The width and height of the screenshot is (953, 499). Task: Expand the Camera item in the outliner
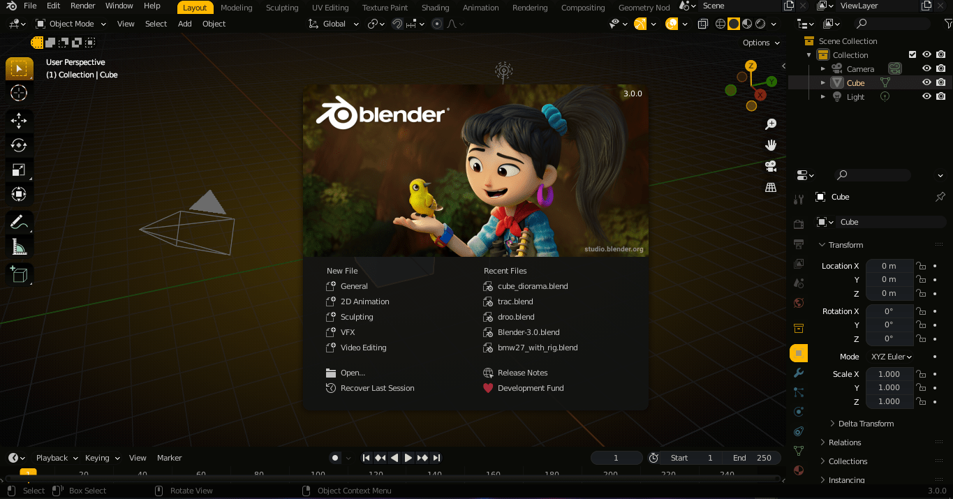tap(823, 68)
